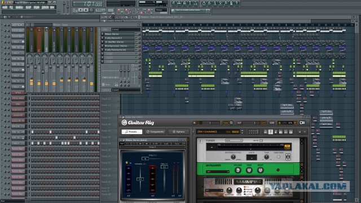Click the mixer options icon at top-left of Mixer
Screen dimensions: 361x203
click(x=28, y=25)
